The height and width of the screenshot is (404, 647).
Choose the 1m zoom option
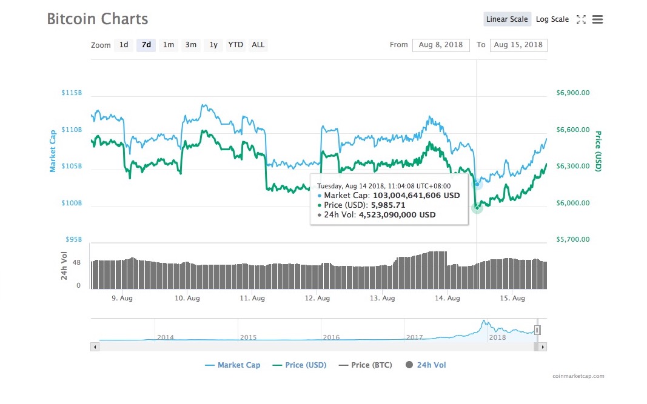[169, 45]
